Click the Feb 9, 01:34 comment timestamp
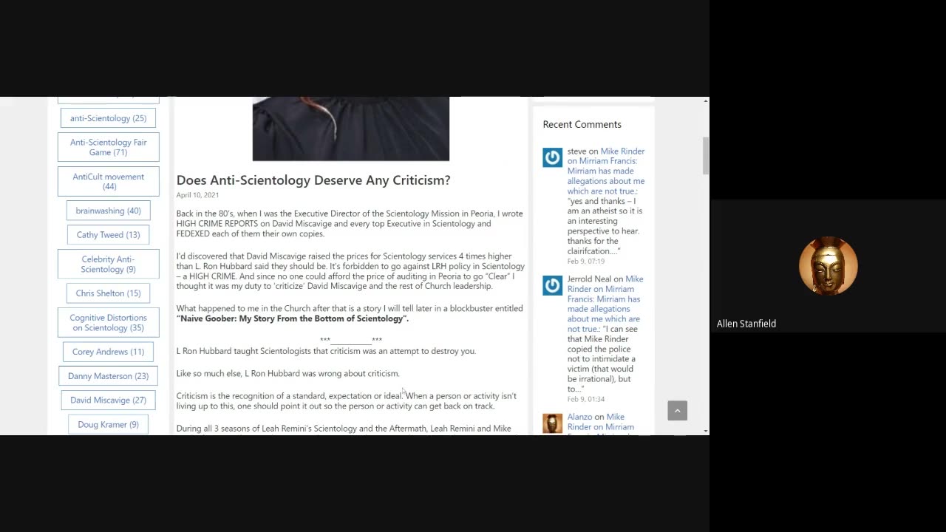 coord(586,399)
